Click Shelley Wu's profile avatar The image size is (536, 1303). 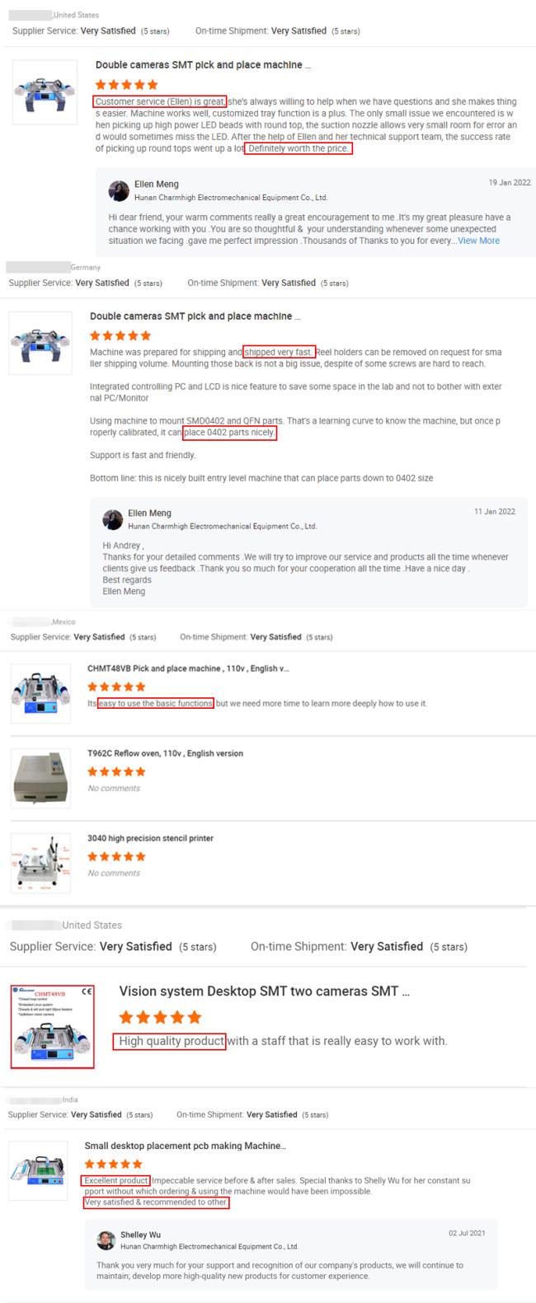coord(106,1240)
